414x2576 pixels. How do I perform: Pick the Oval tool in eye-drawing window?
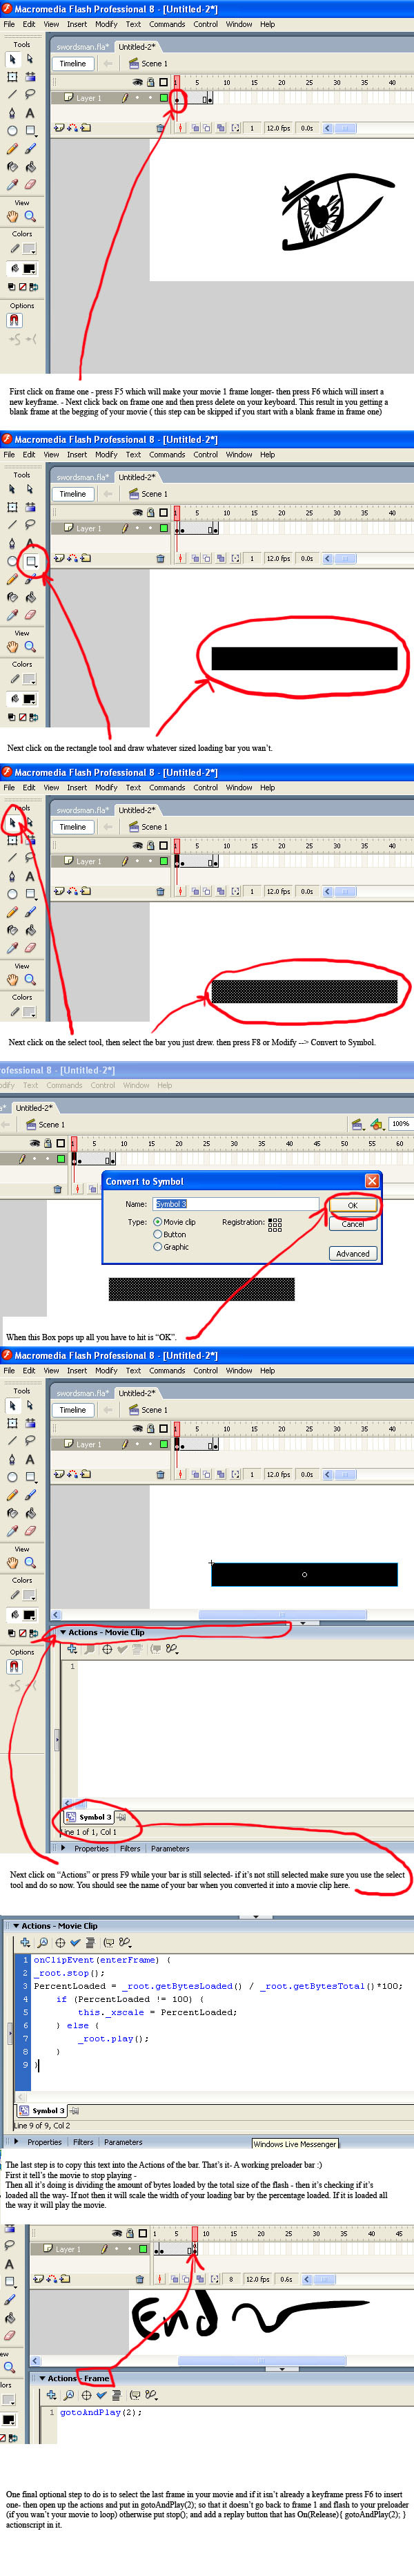12,131
